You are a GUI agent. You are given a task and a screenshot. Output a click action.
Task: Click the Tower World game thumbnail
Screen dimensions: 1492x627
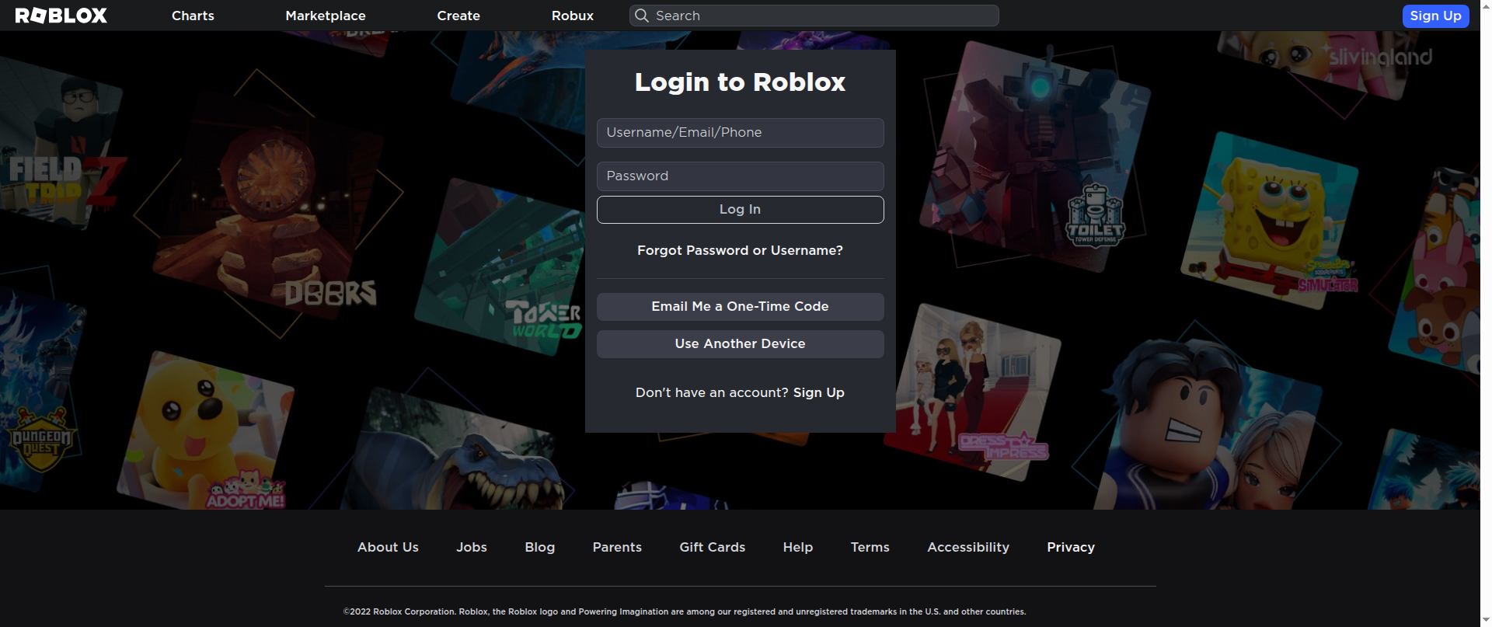pos(501,268)
